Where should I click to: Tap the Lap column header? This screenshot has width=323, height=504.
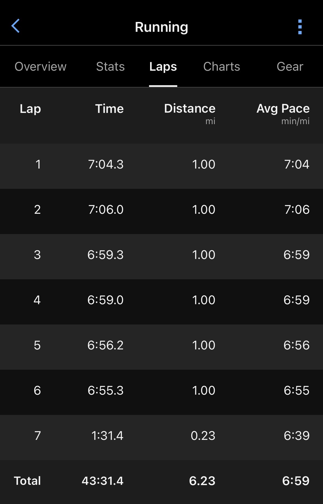tap(30, 109)
